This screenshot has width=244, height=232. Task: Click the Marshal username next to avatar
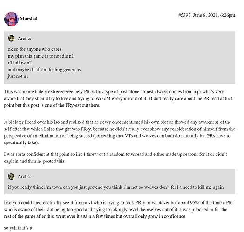pyautogui.click(x=28, y=19)
